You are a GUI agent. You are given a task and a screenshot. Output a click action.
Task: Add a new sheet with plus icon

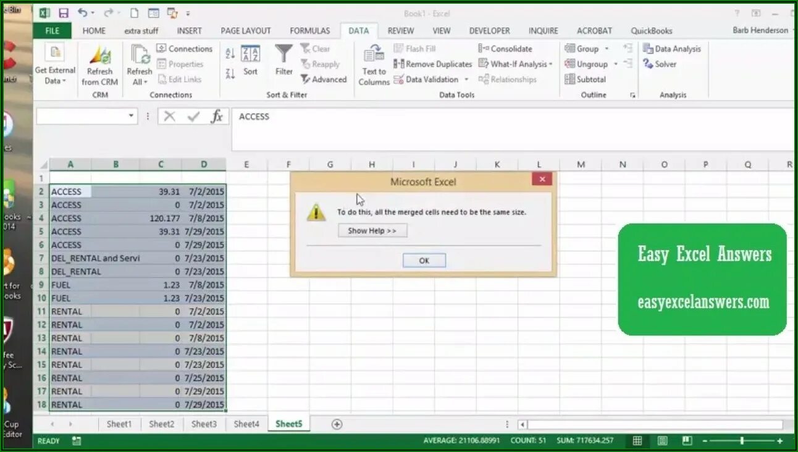point(337,424)
